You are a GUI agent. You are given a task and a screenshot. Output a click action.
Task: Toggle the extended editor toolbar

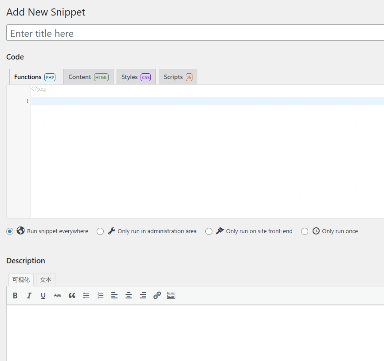[x=171, y=295]
